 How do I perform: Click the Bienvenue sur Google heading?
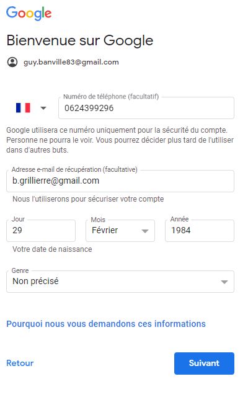click(x=80, y=40)
